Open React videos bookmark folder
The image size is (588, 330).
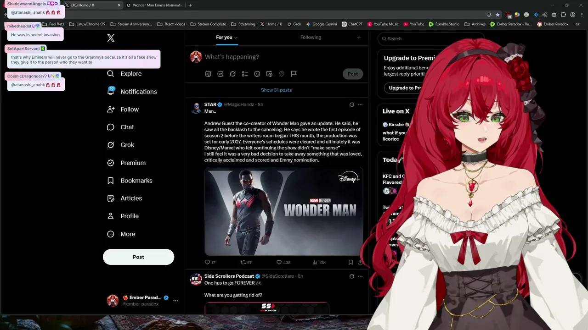click(171, 24)
